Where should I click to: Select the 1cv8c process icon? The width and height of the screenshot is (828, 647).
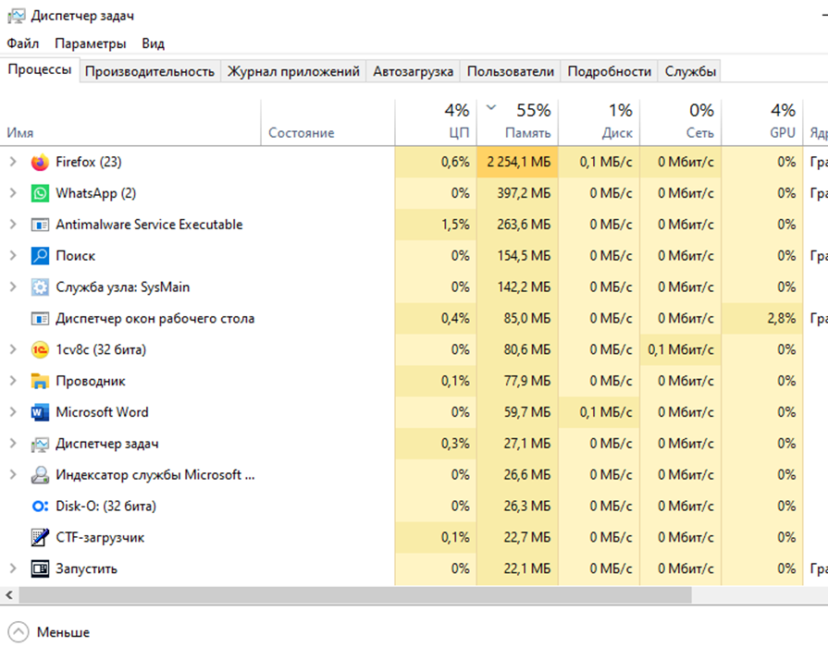[40, 350]
